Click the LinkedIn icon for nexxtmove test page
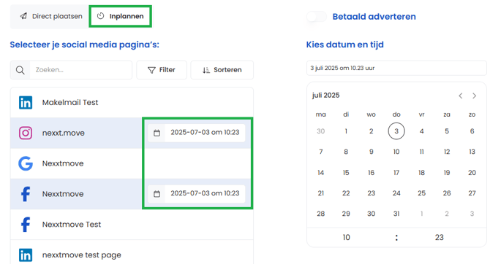The image size is (490, 264). (x=26, y=255)
